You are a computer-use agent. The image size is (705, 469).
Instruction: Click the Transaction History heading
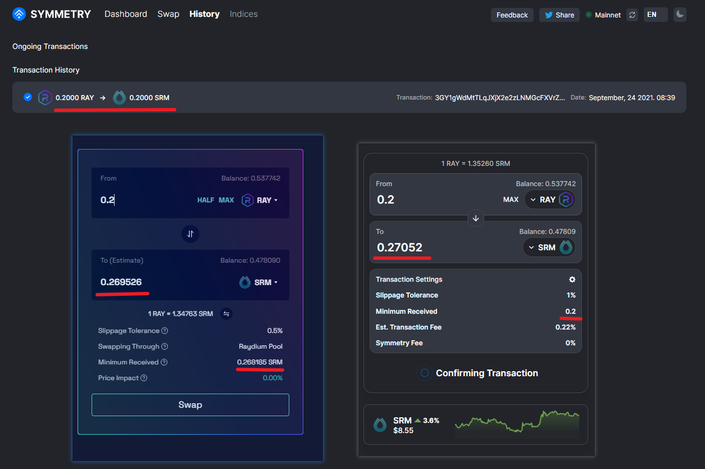click(46, 70)
